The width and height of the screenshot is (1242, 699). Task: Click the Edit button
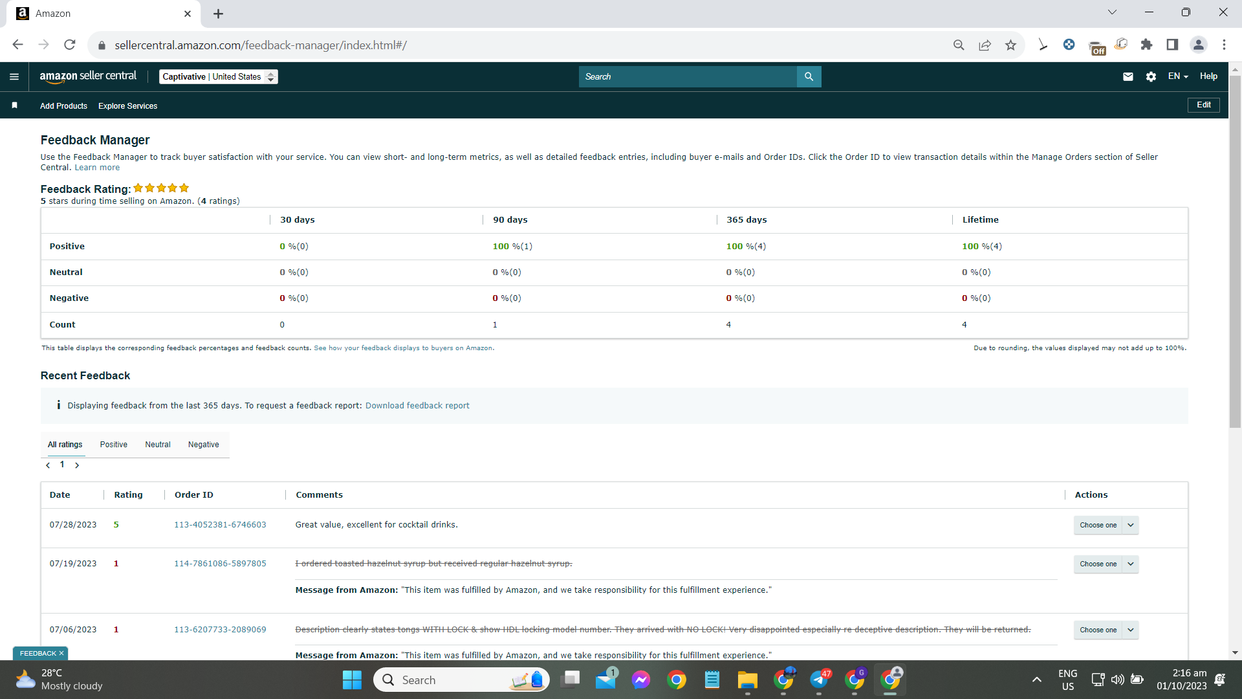click(x=1204, y=105)
